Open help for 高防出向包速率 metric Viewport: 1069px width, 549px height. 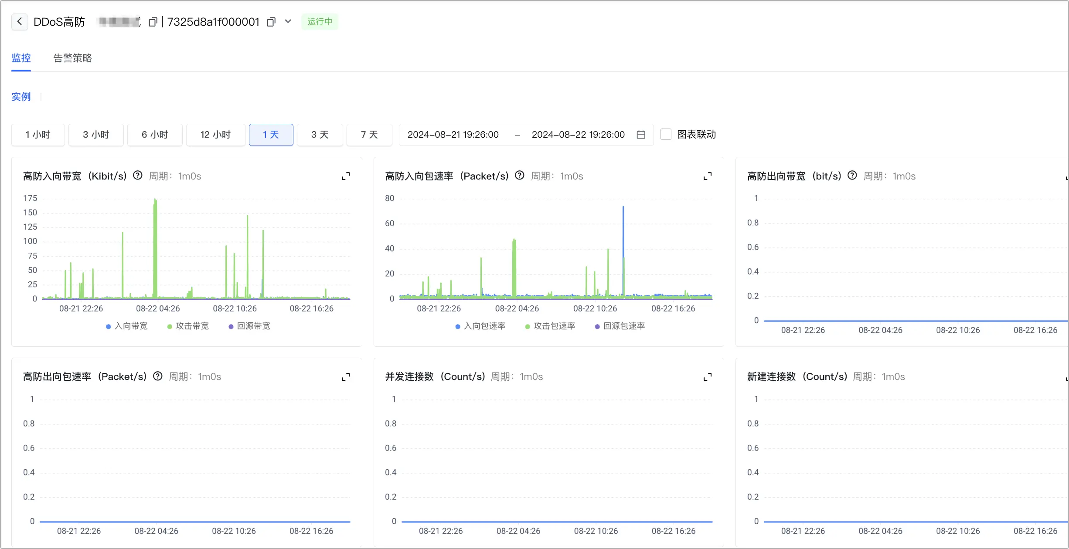[158, 376]
